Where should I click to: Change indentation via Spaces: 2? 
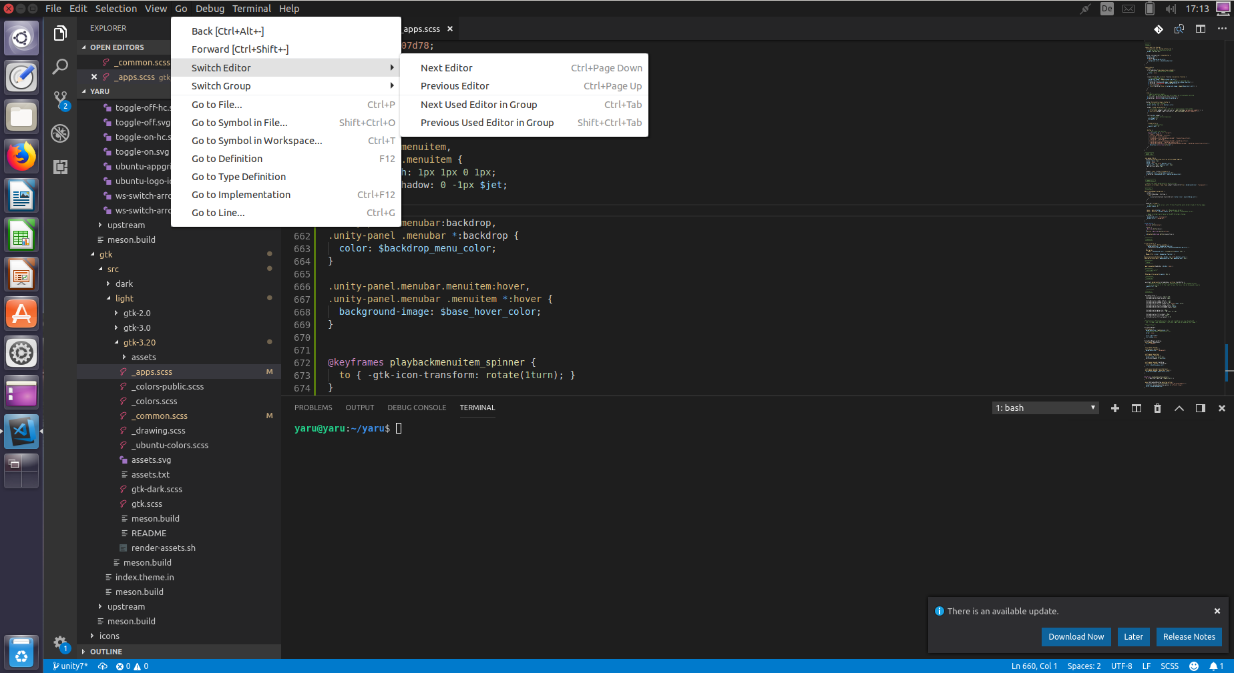[x=1084, y=666]
